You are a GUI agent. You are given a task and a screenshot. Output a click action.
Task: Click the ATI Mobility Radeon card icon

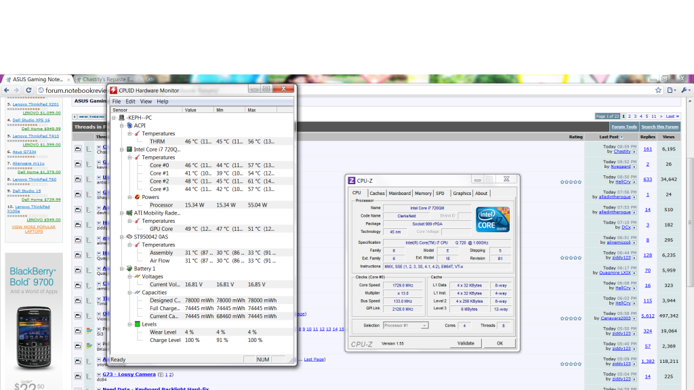point(129,213)
